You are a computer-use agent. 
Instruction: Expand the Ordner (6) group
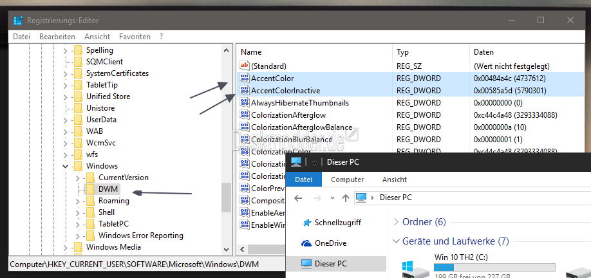point(396,222)
